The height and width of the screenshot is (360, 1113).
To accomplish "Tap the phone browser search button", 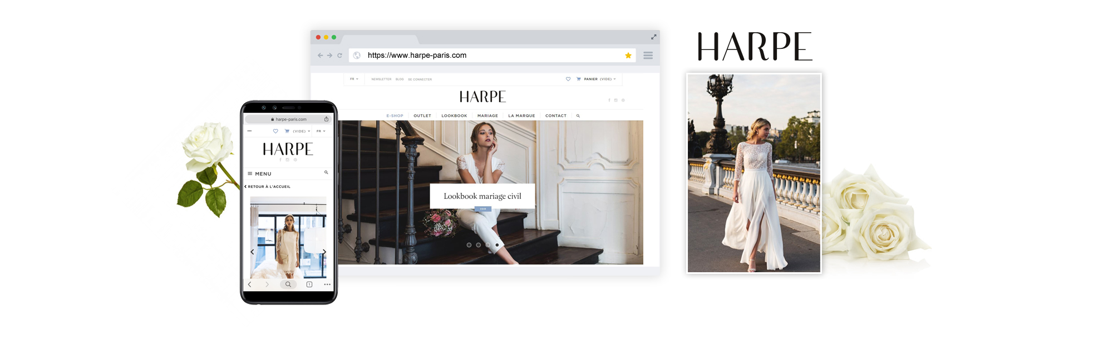I will (x=288, y=284).
